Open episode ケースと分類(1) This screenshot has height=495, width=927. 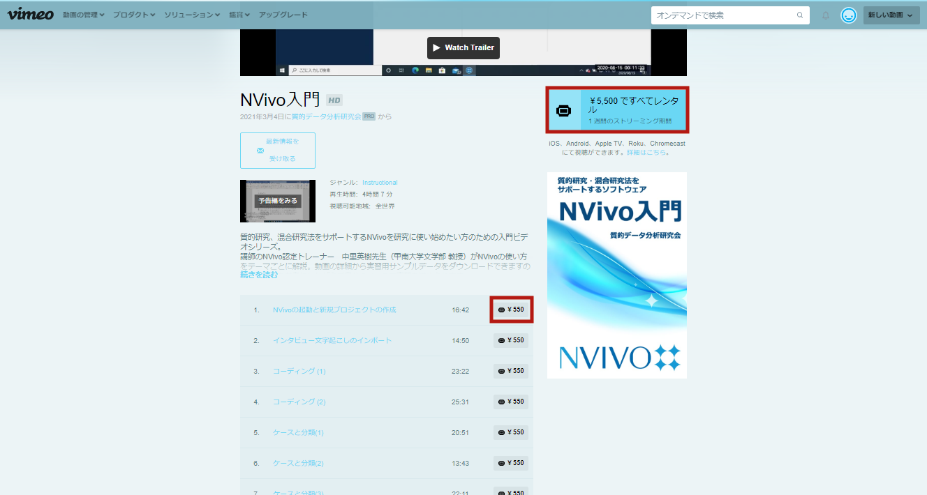point(298,432)
